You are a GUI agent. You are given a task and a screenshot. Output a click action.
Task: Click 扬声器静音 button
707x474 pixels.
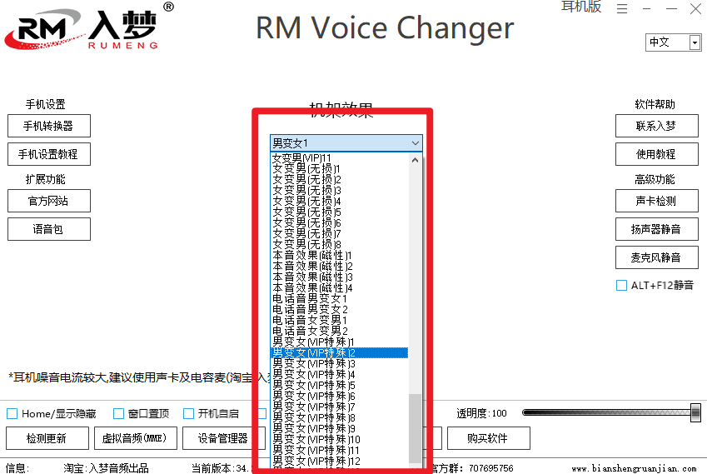[x=657, y=229]
